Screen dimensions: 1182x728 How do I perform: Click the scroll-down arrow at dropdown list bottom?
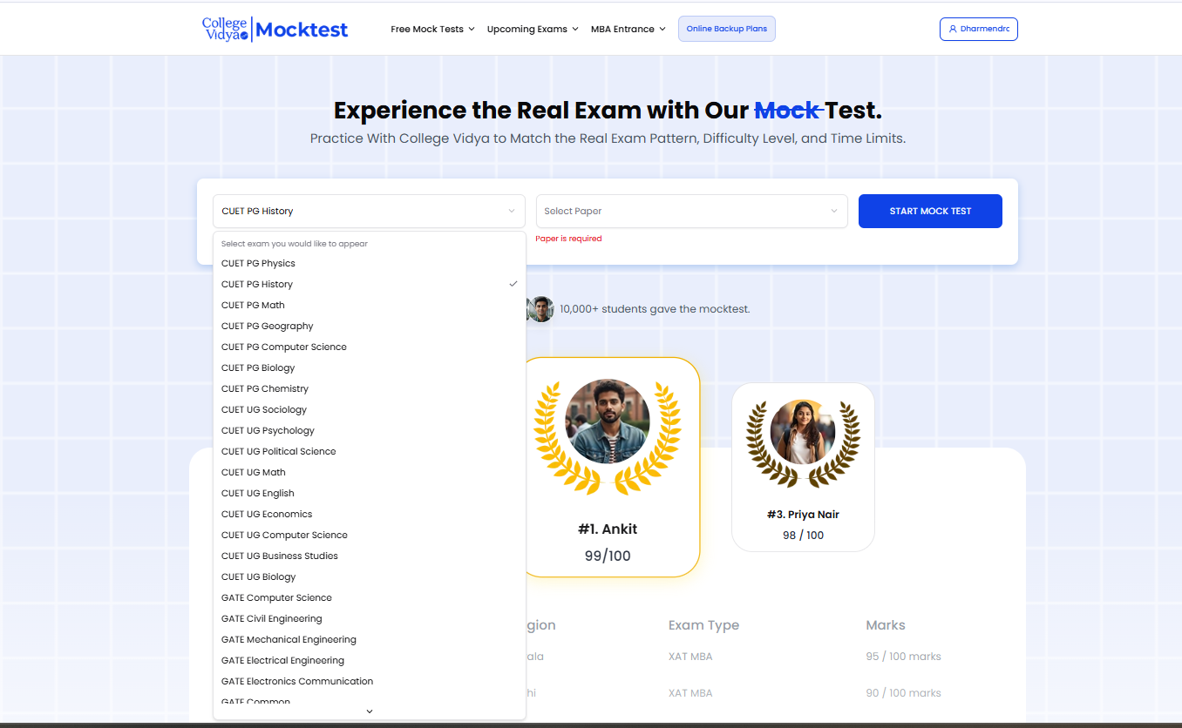point(369,711)
